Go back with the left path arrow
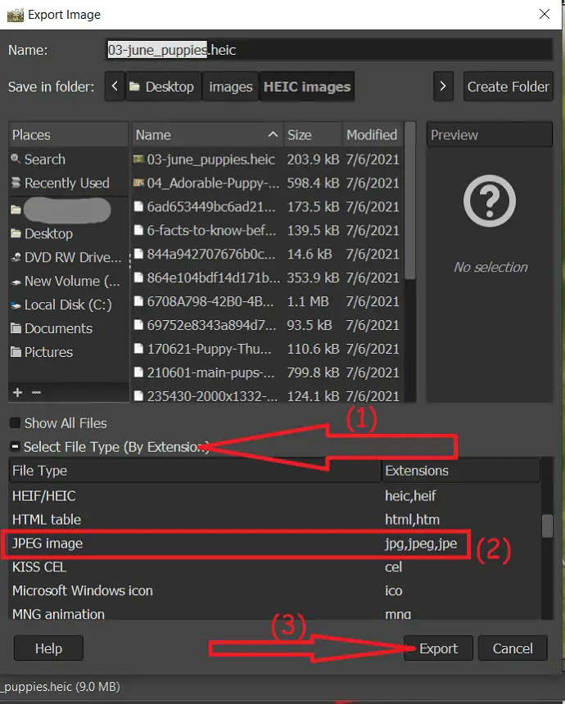 click(115, 86)
